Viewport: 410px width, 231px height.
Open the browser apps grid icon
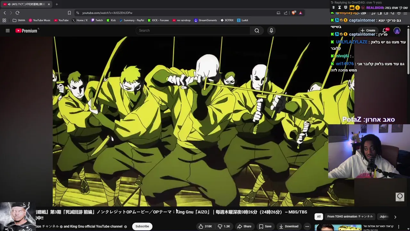4,20
